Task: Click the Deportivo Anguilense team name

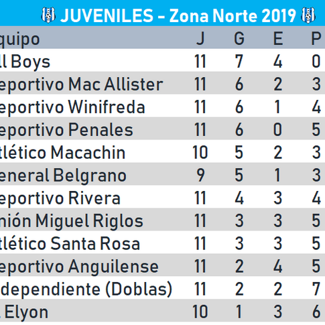Action: tap(79, 267)
